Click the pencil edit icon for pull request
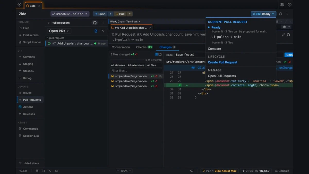Viewport: 309px width, 174px height. pyautogui.click(x=284, y=35)
